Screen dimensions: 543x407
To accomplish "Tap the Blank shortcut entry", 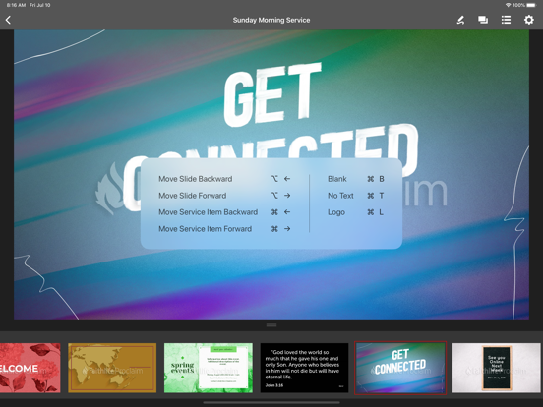I will click(356, 179).
